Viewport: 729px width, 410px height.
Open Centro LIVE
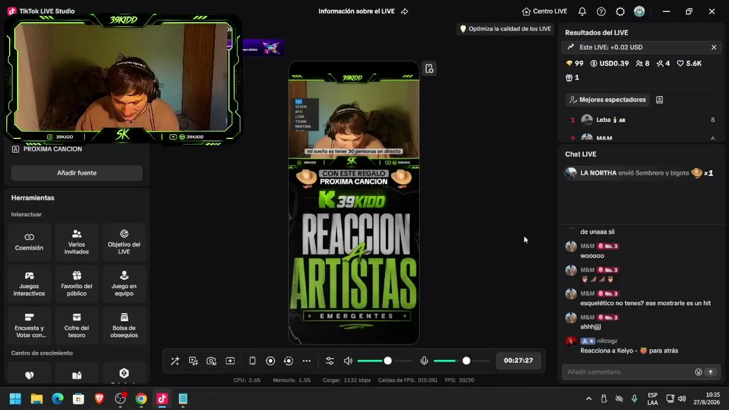pos(544,11)
